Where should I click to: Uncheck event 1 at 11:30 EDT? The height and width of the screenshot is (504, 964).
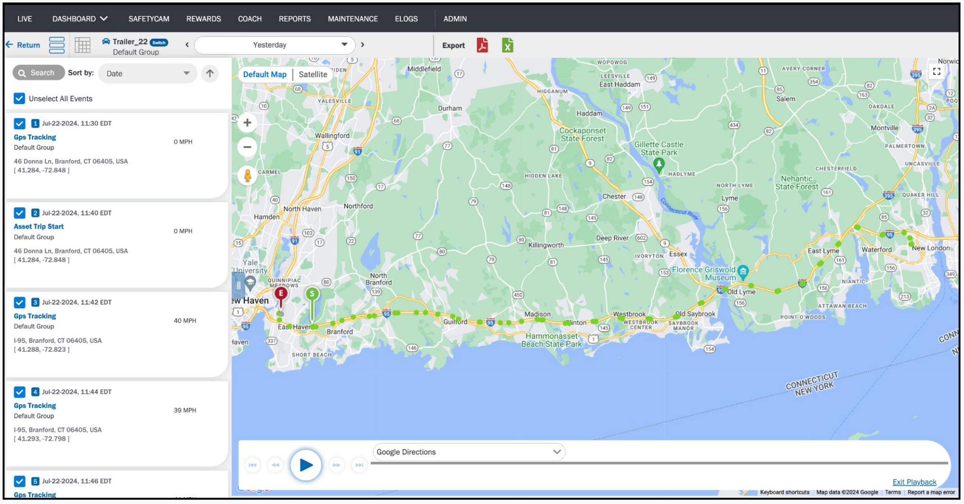point(19,123)
